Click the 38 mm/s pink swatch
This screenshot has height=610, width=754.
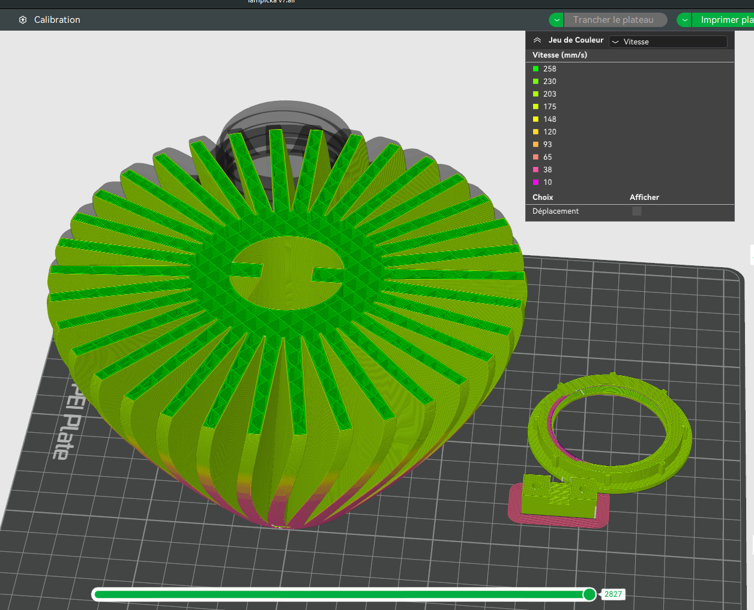point(536,170)
